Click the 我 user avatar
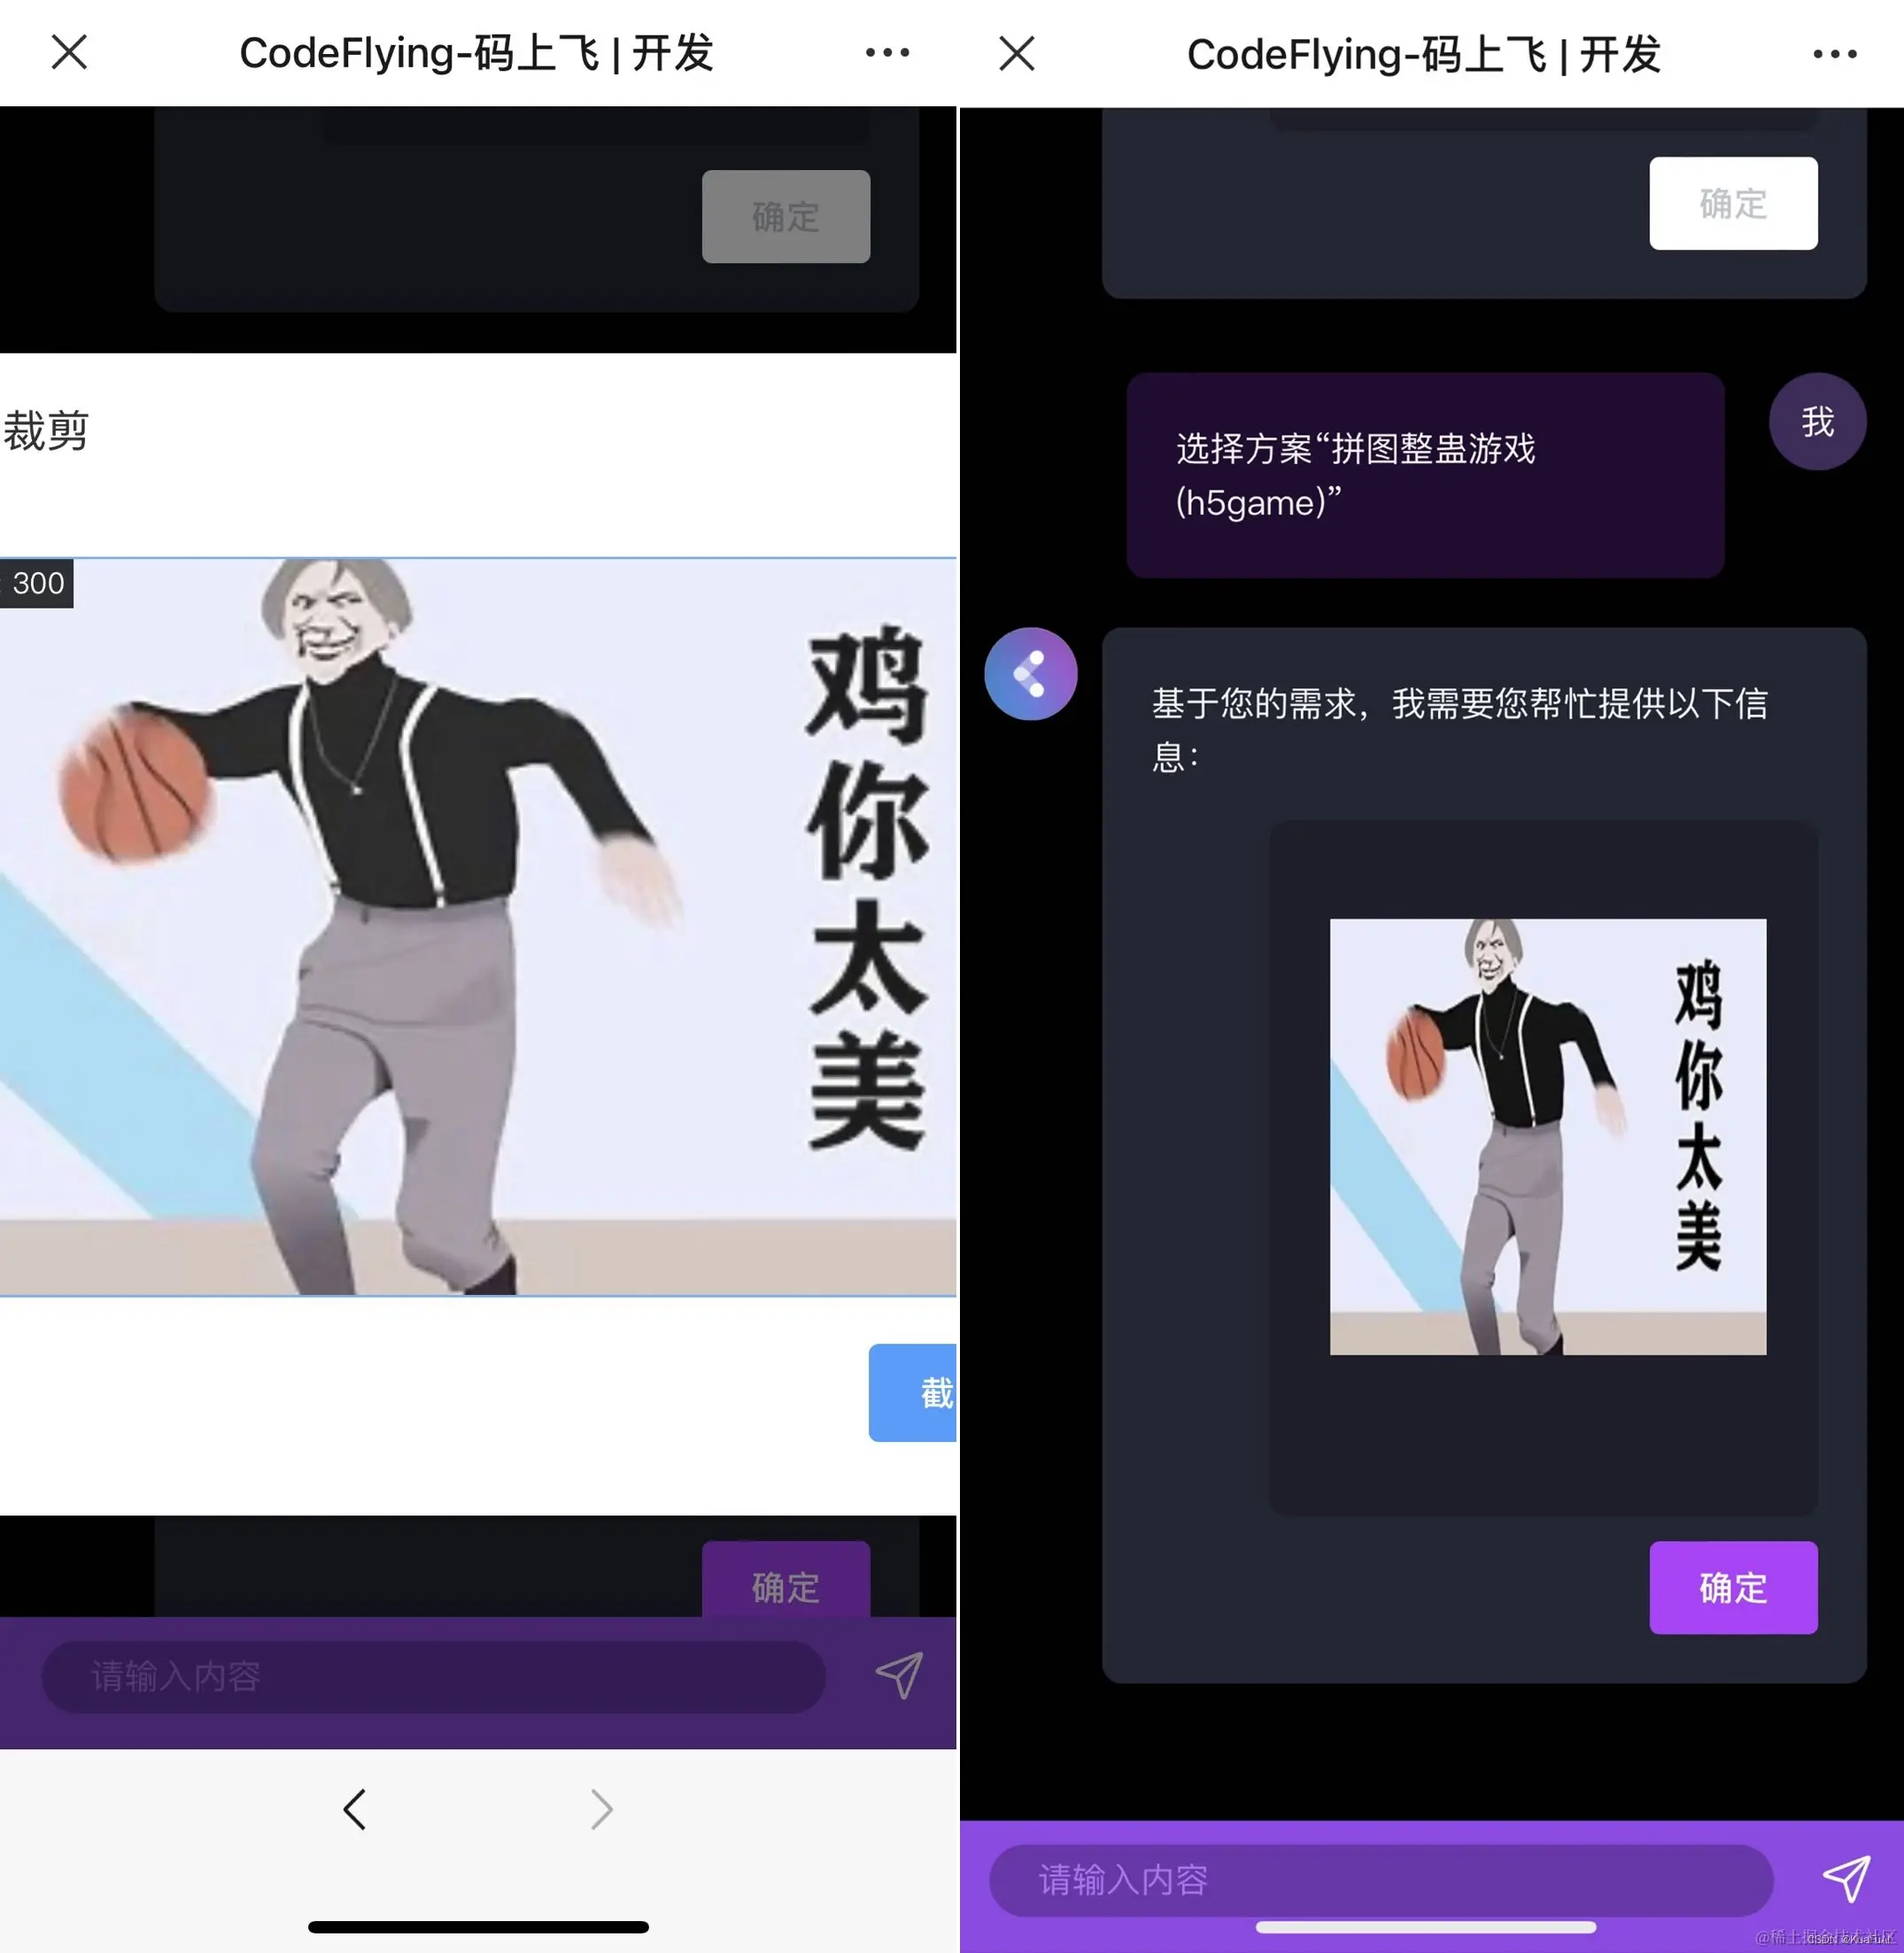This screenshot has width=1904, height=1953. tap(1817, 421)
